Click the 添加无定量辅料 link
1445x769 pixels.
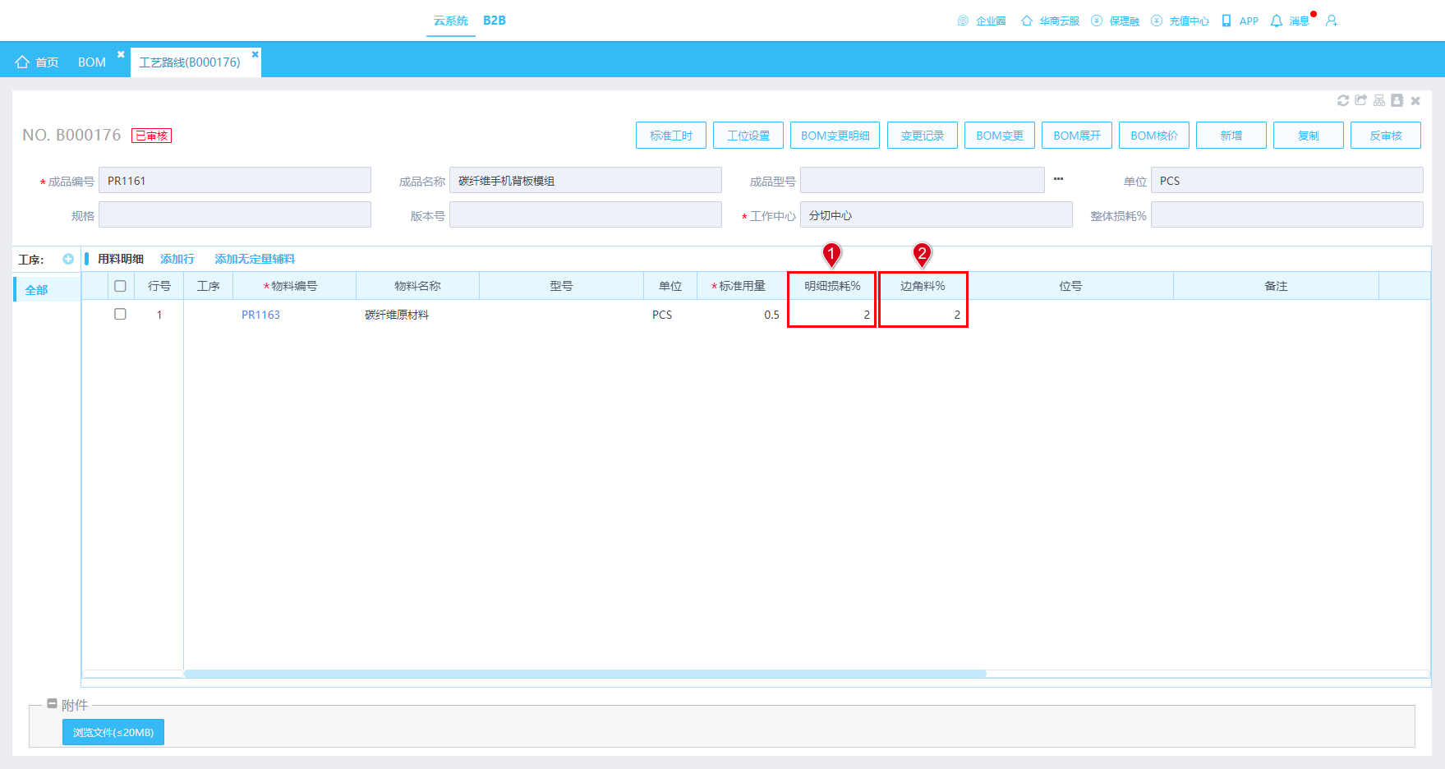[x=255, y=259]
